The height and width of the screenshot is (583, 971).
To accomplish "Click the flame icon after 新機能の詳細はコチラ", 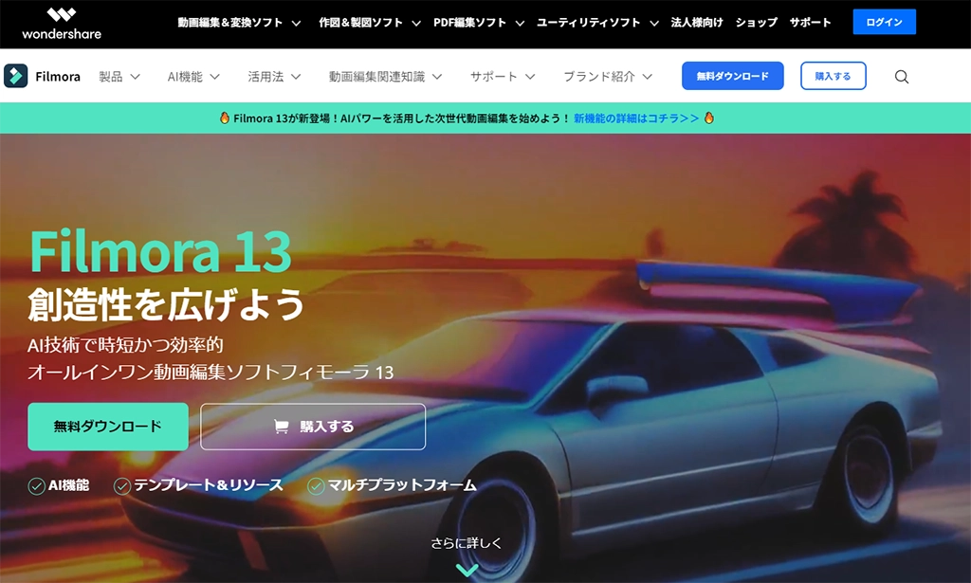I will click(709, 118).
